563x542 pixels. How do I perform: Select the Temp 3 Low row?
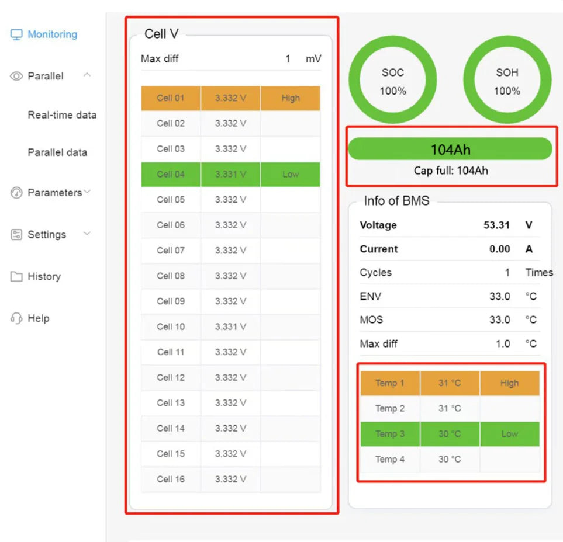tap(450, 434)
